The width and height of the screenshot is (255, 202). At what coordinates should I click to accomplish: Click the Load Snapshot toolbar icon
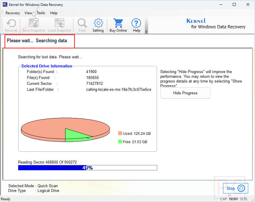[60, 25]
